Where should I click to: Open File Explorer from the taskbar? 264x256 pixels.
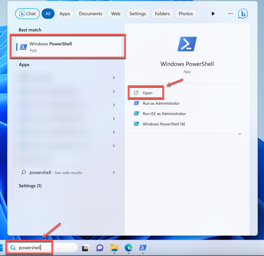tap(114, 248)
